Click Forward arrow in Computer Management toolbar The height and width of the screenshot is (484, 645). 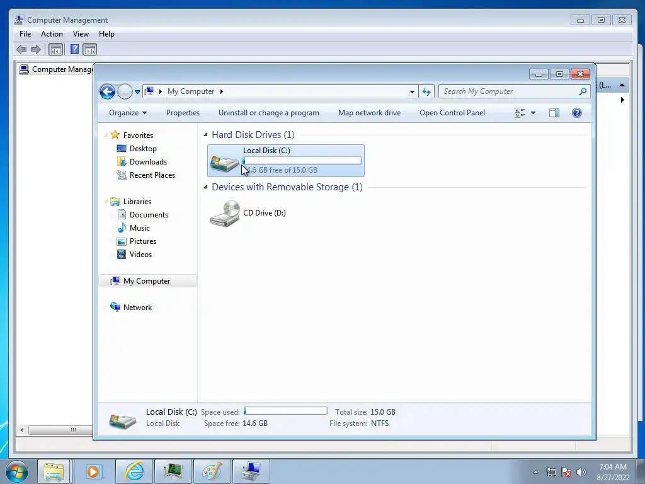coord(36,49)
